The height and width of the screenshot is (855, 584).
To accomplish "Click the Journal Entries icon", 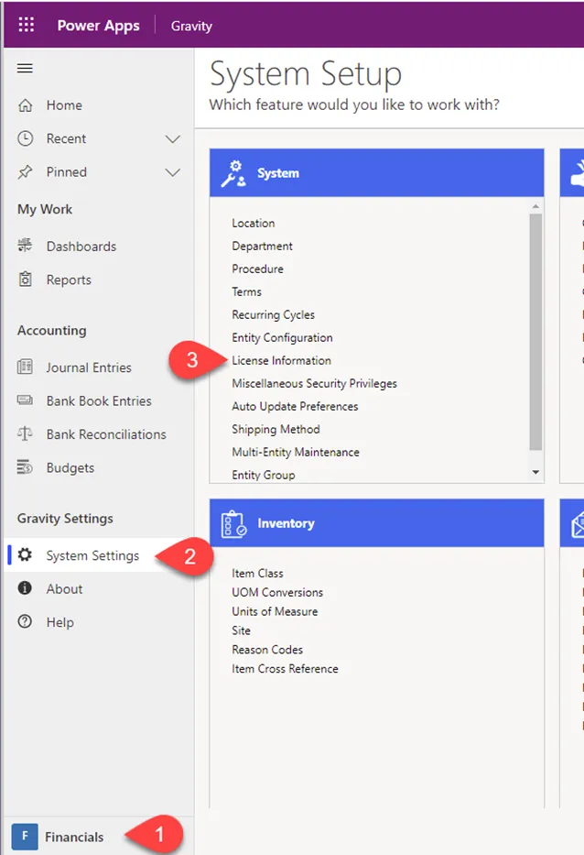I will click(25, 367).
